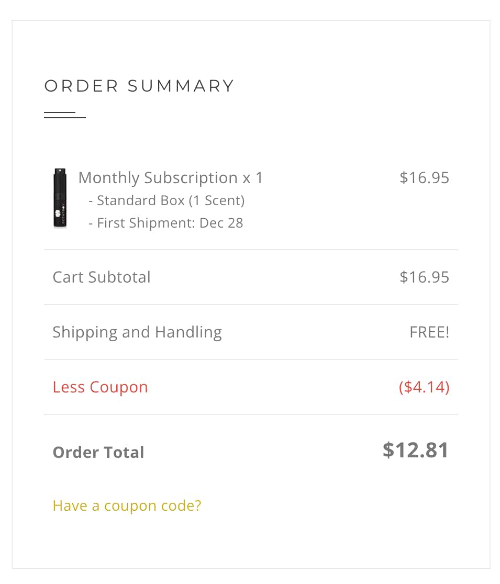Click the bold Order Total label

pos(98,452)
